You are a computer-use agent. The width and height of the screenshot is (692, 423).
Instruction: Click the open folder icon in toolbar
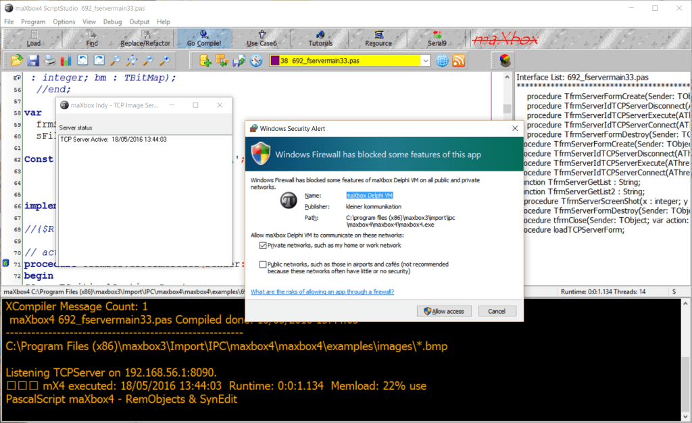click(x=17, y=61)
